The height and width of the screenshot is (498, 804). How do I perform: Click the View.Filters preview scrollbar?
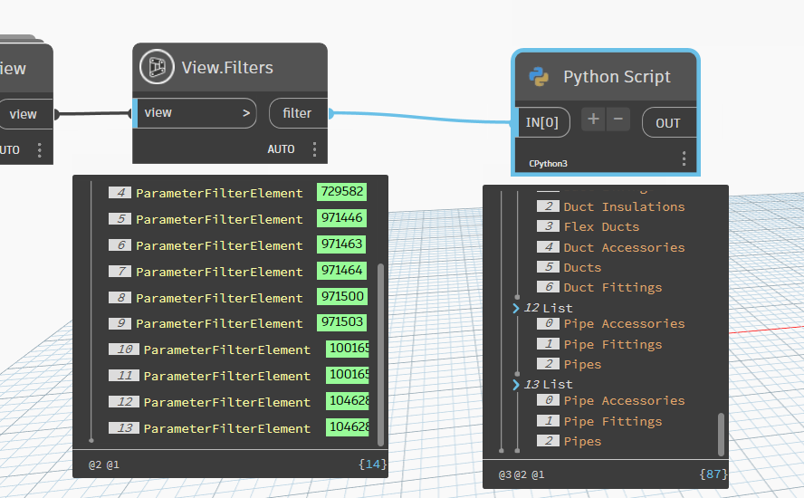tap(380, 354)
